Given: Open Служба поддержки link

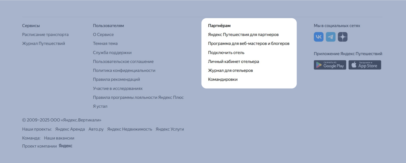Looking at the screenshot, I should (x=112, y=53).
